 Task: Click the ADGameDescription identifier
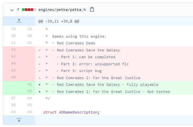78,112
